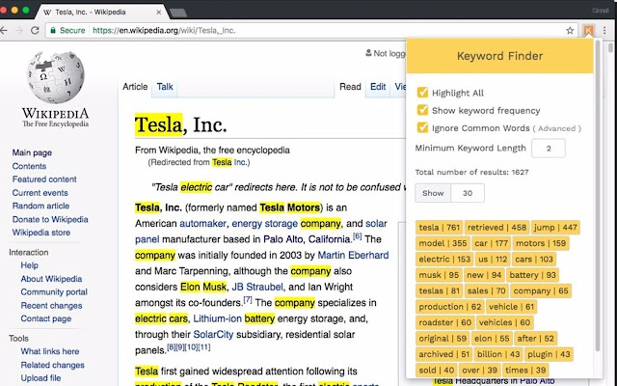Click the 'battery | 93' keyword tag

click(532, 275)
